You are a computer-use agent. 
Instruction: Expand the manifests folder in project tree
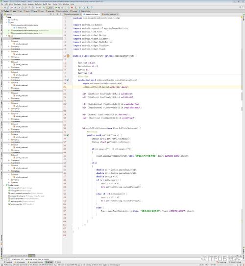click(7, 20)
